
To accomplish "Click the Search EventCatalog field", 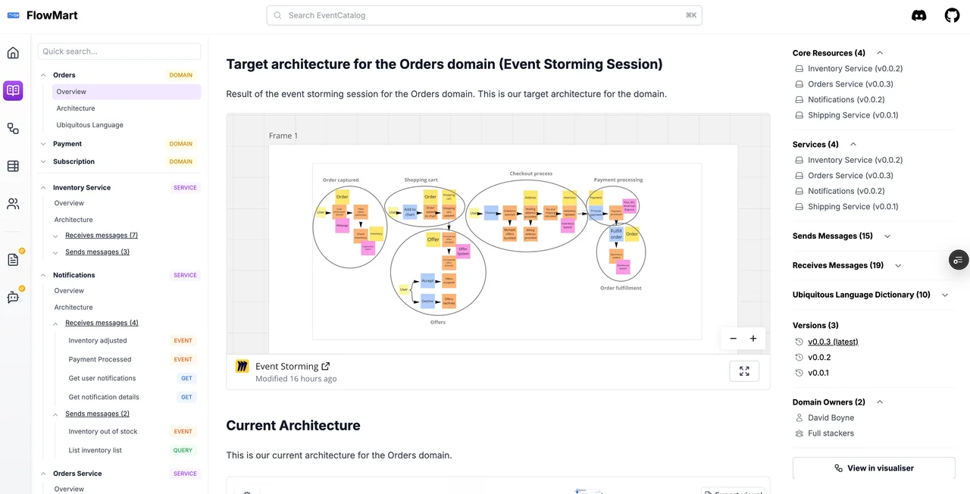I will tap(484, 15).
